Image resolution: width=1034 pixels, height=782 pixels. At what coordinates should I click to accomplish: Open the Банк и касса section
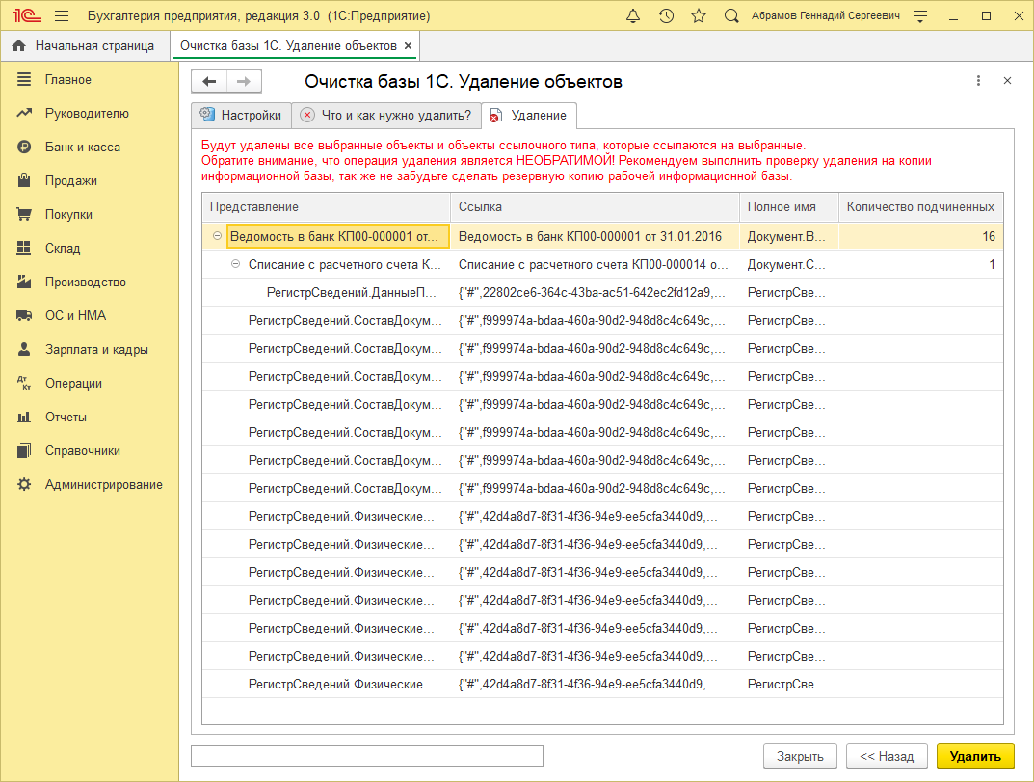coord(82,148)
